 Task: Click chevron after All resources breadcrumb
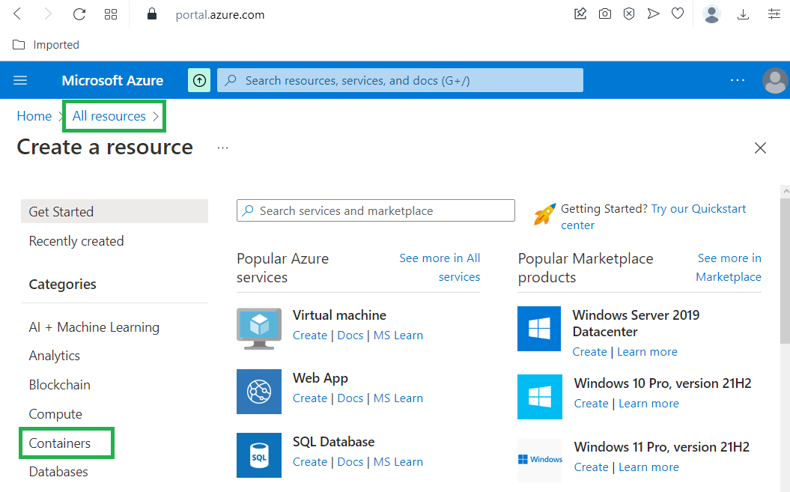point(156,116)
